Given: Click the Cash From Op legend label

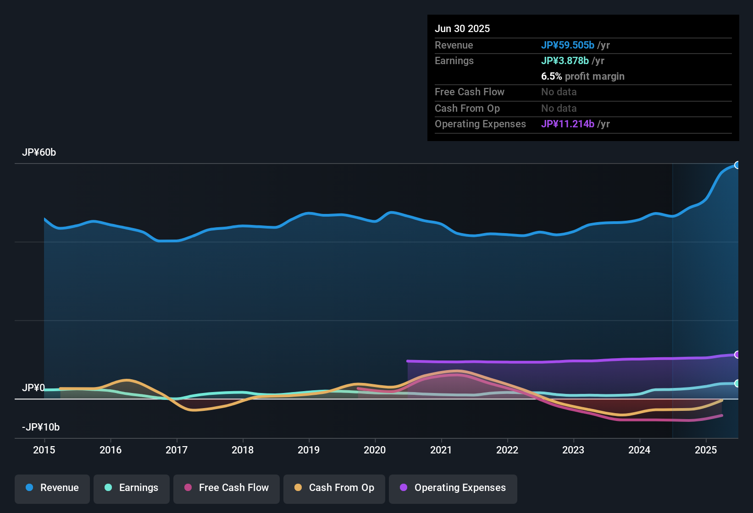Looking at the screenshot, I should (x=341, y=488).
